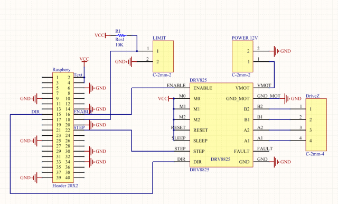Select the 'Res1' comment text

pos(120,40)
